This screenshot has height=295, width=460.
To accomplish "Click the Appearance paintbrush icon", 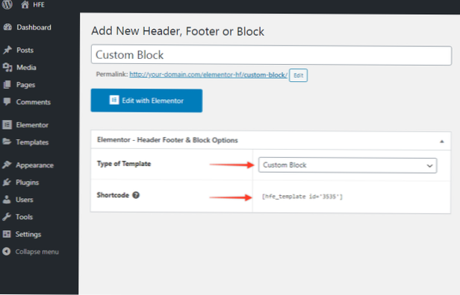I will pyautogui.click(x=7, y=165).
